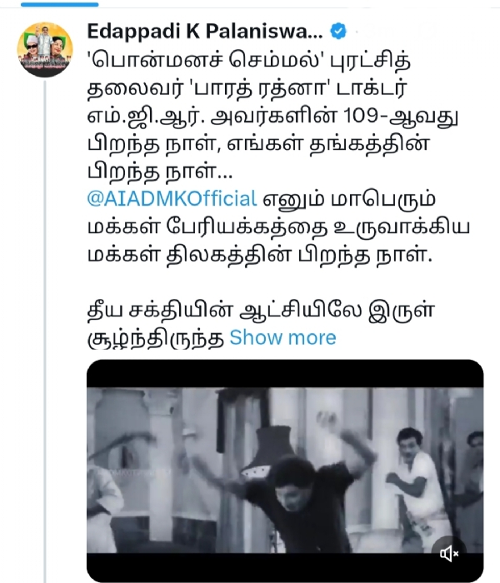Click the vertical thread line under avatar
The width and height of the screenshot is (500, 583).
point(45,331)
